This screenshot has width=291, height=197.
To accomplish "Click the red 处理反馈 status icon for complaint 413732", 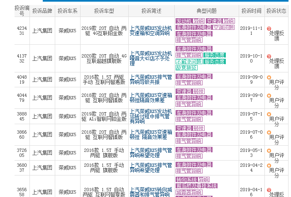I will tap(269, 56).
